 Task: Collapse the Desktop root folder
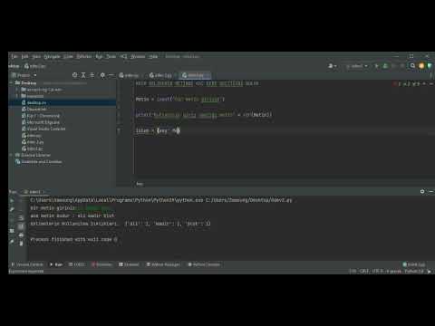point(12,82)
